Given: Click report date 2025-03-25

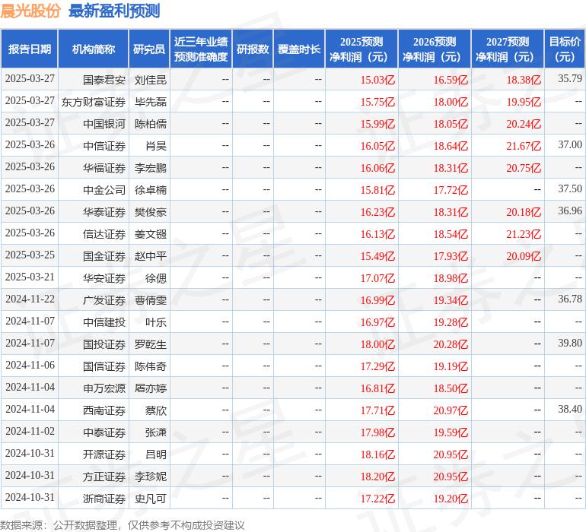Looking at the screenshot, I should click(x=30, y=255).
